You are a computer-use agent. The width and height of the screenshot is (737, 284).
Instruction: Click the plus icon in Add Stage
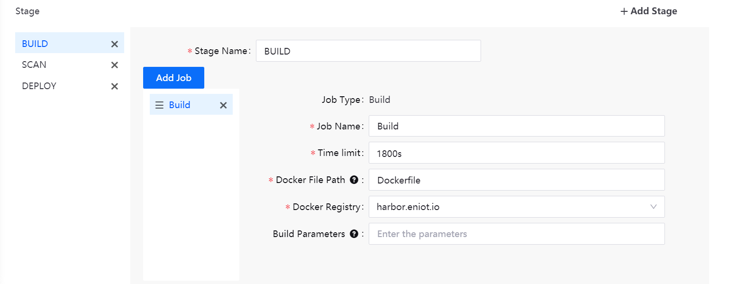(x=624, y=11)
